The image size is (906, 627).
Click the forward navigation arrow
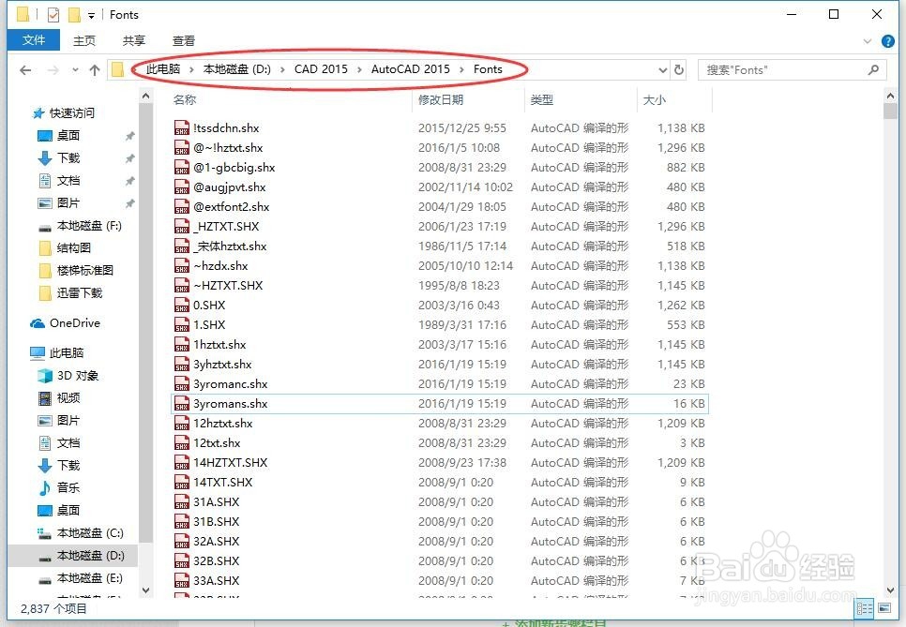coord(53,70)
